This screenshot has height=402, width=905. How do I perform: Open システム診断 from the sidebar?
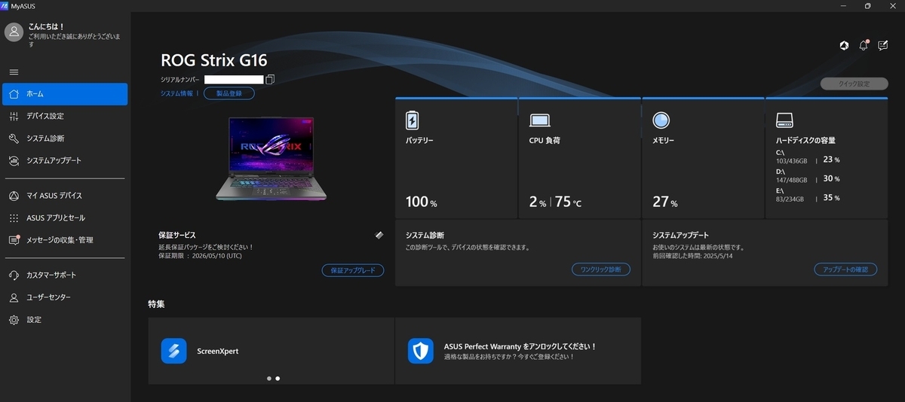65,139
